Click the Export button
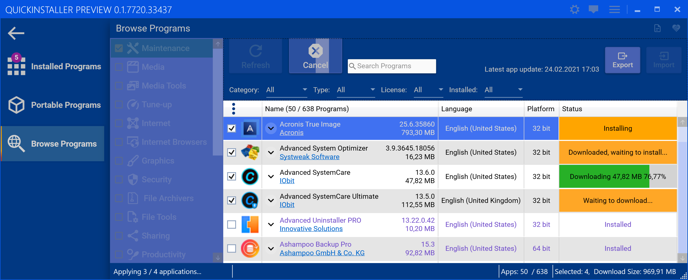This screenshot has width=688, height=280. (622, 60)
